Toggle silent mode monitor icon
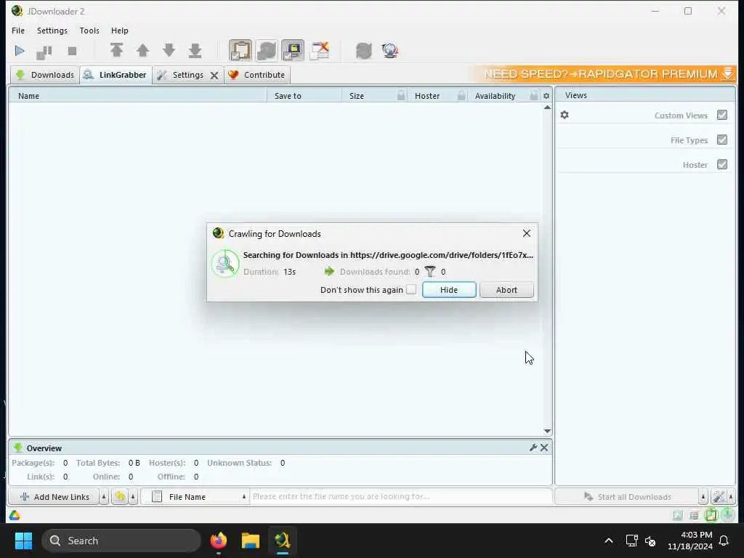This screenshot has width=744, height=558. pyautogui.click(x=293, y=50)
